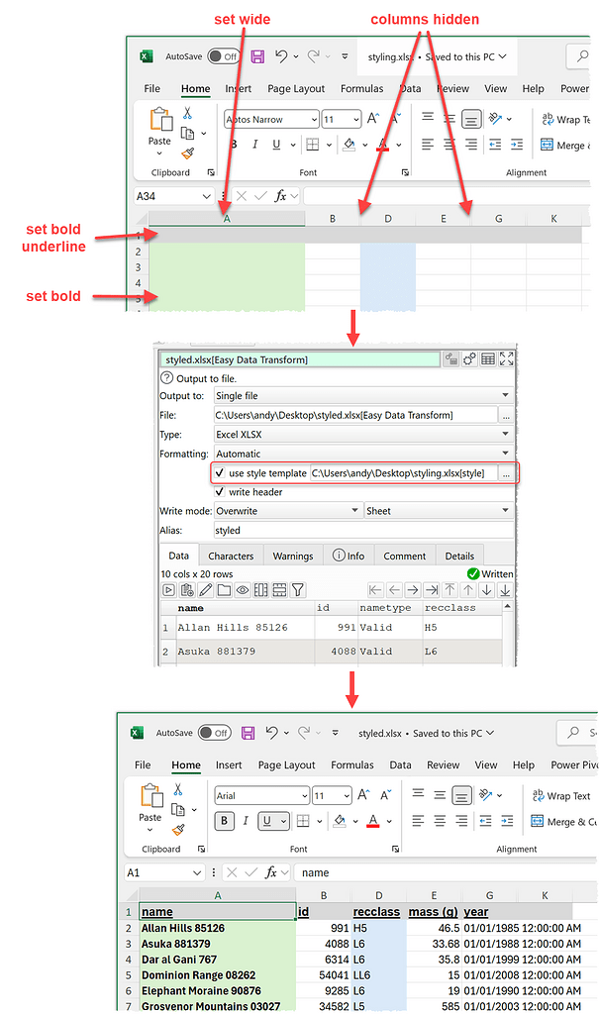Image resolution: width=599 pixels, height=1014 pixels.
Task: Open Name Box dropdown beside A34
Action: (x=206, y=196)
